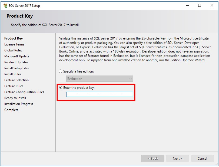
Task: Select Feature Selection in the steps list
Action: [16, 80]
